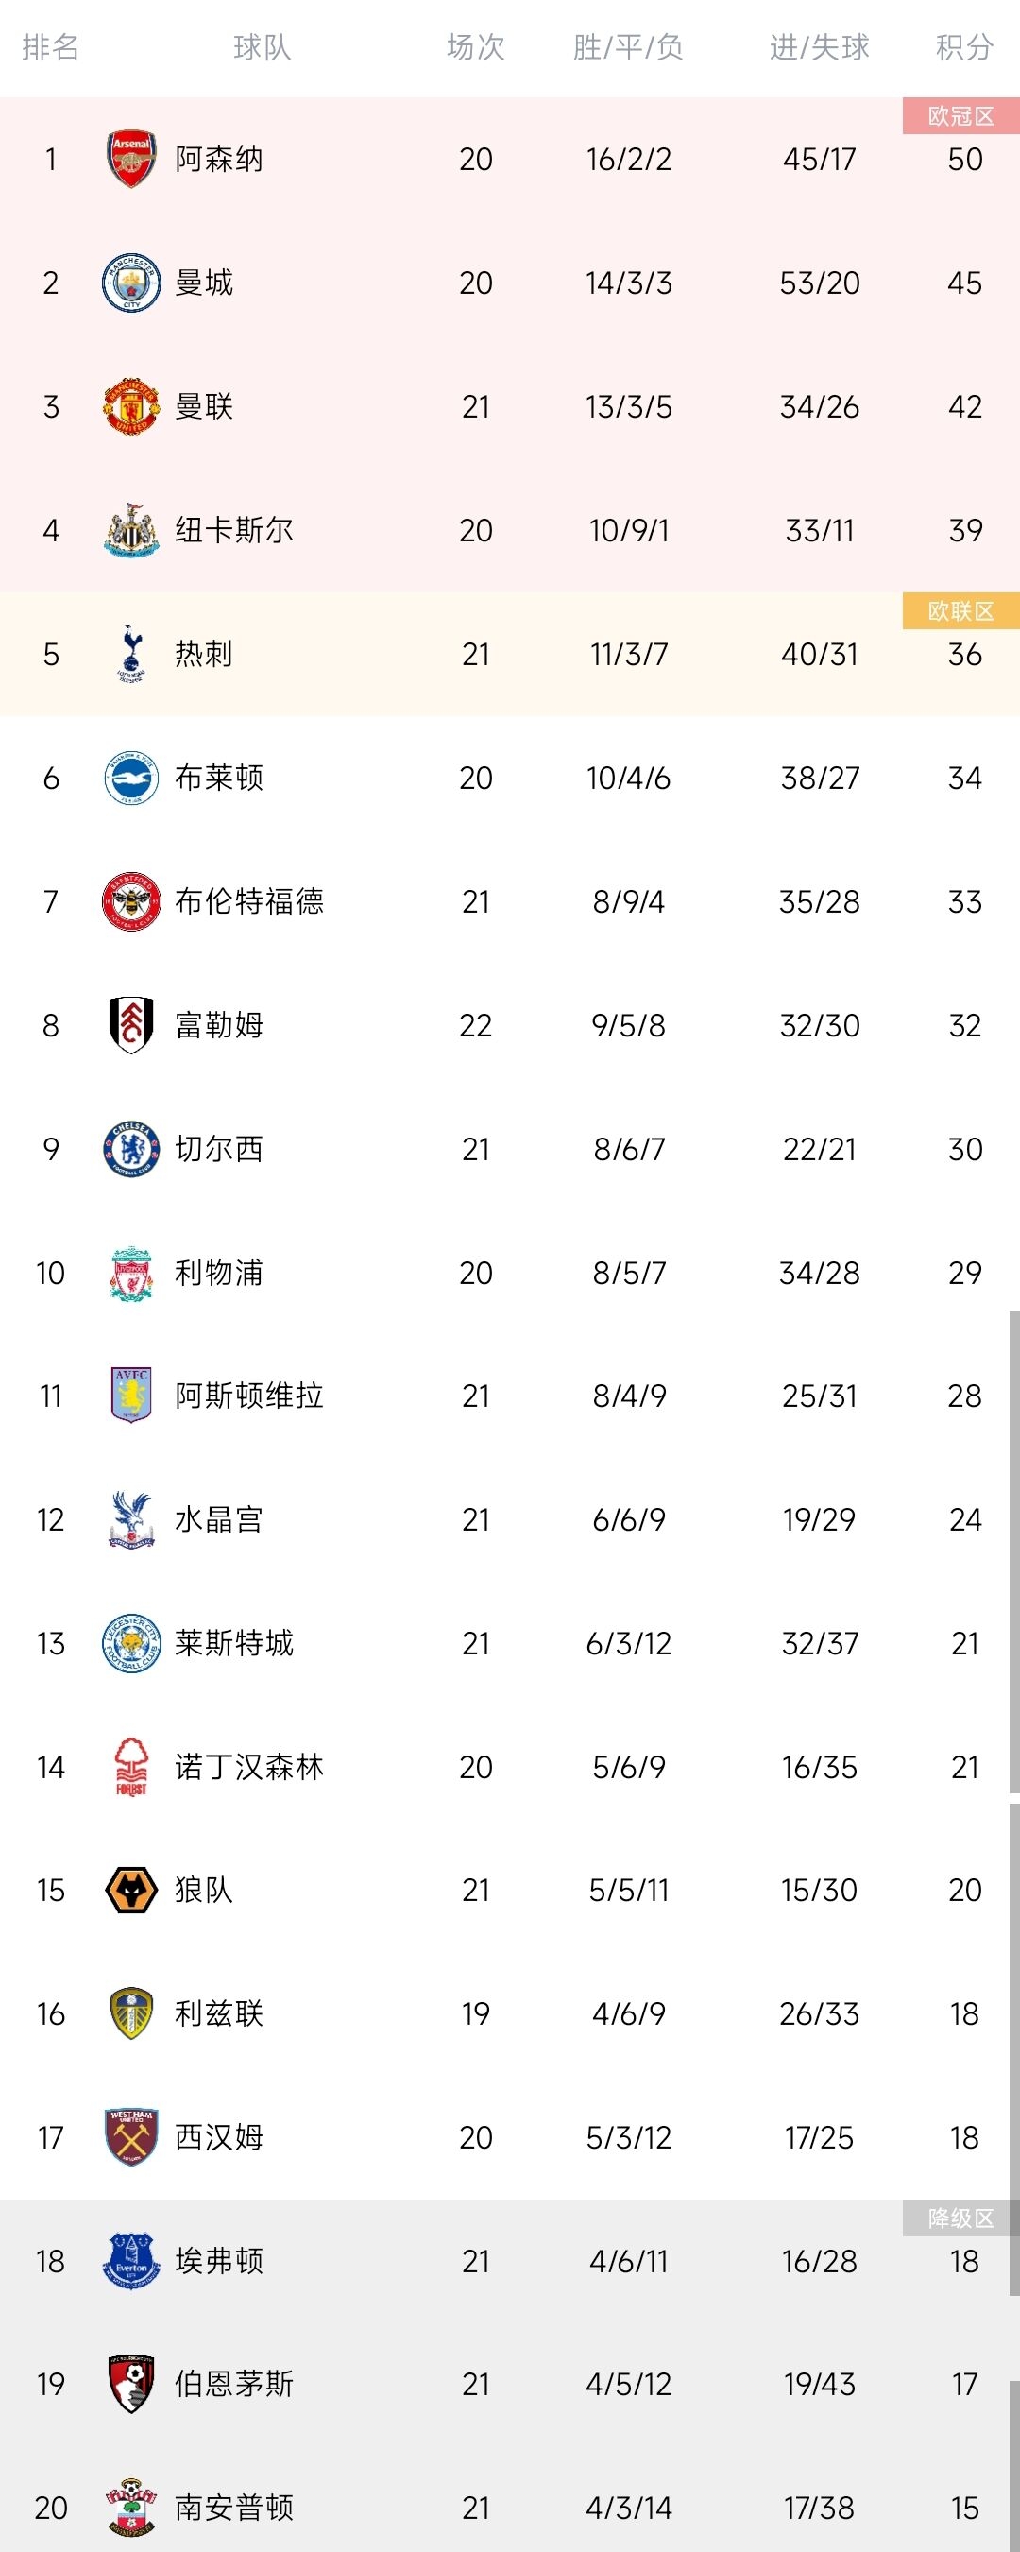The image size is (1020, 2552).
Task: Select the 进/失球 column header
Action: [x=819, y=46]
